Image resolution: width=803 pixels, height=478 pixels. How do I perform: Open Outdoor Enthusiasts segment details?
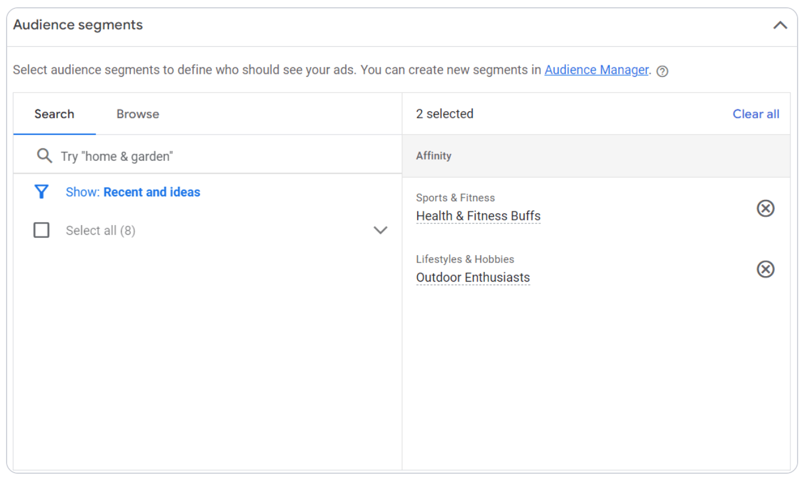[x=473, y=277]
